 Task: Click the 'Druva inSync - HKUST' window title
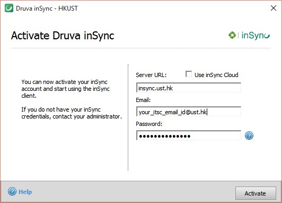(x=47, y=9)
